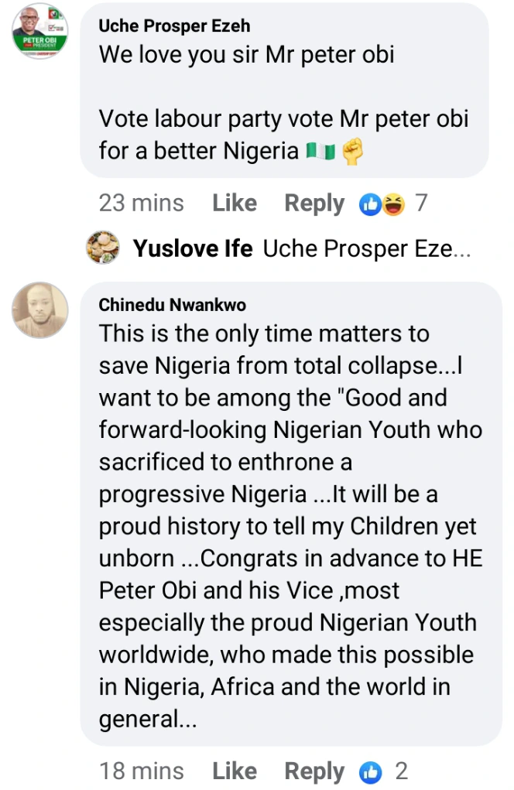Image resolution: width=514 pixels, height=790 pixels.
Task: Reply to Uche Prosper Ezeh's comment
Action: (x=314, y=203)
